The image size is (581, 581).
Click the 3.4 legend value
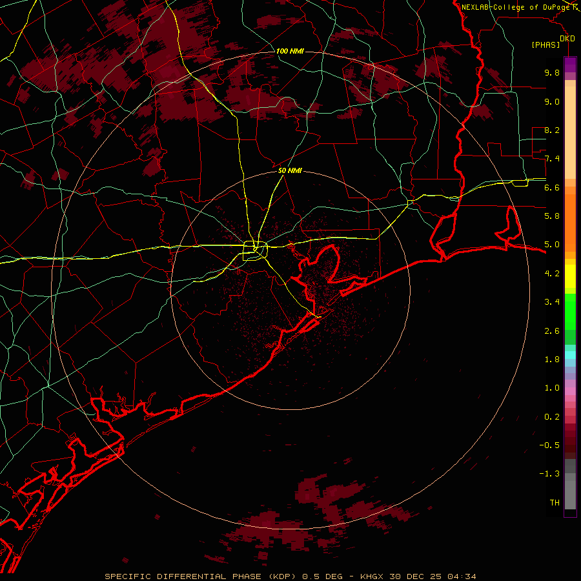pos(552,302)
